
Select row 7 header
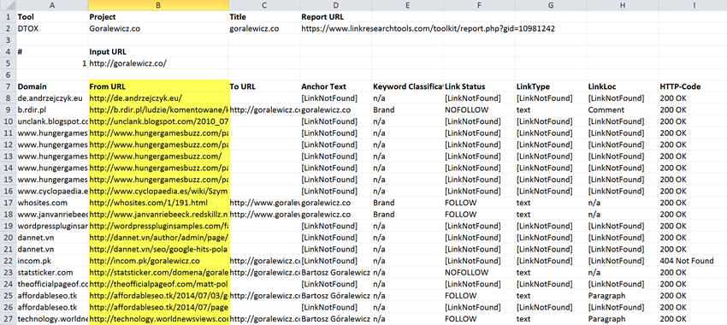click(x=8, y=86)
